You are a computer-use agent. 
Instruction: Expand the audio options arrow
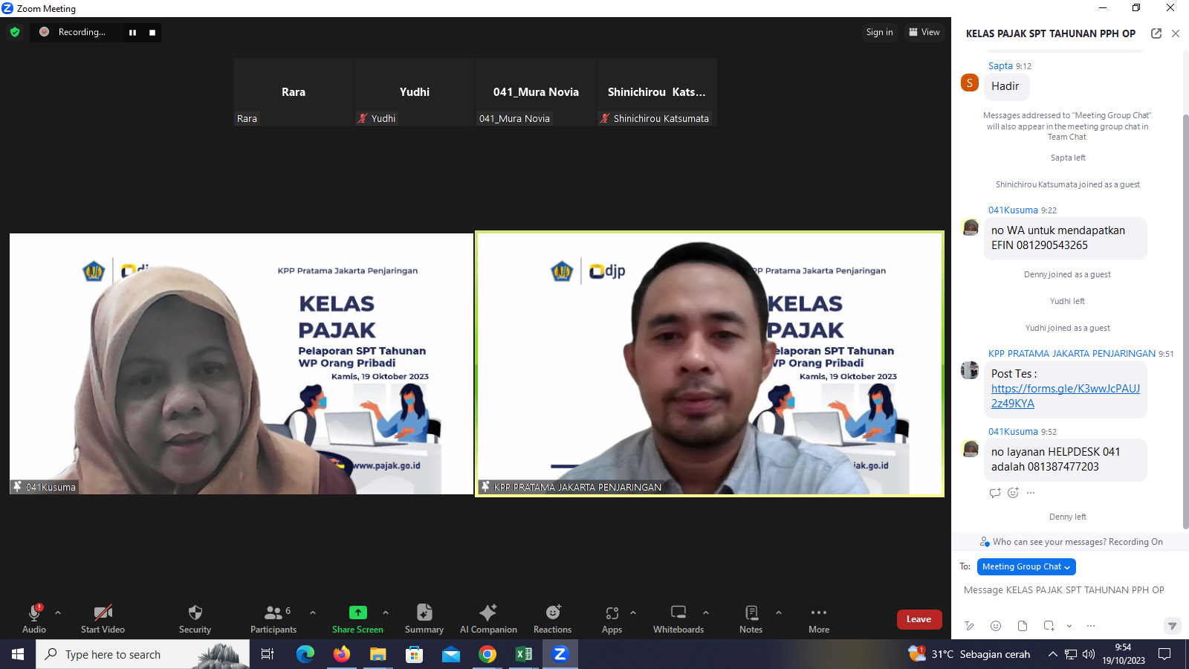point(58,613)
